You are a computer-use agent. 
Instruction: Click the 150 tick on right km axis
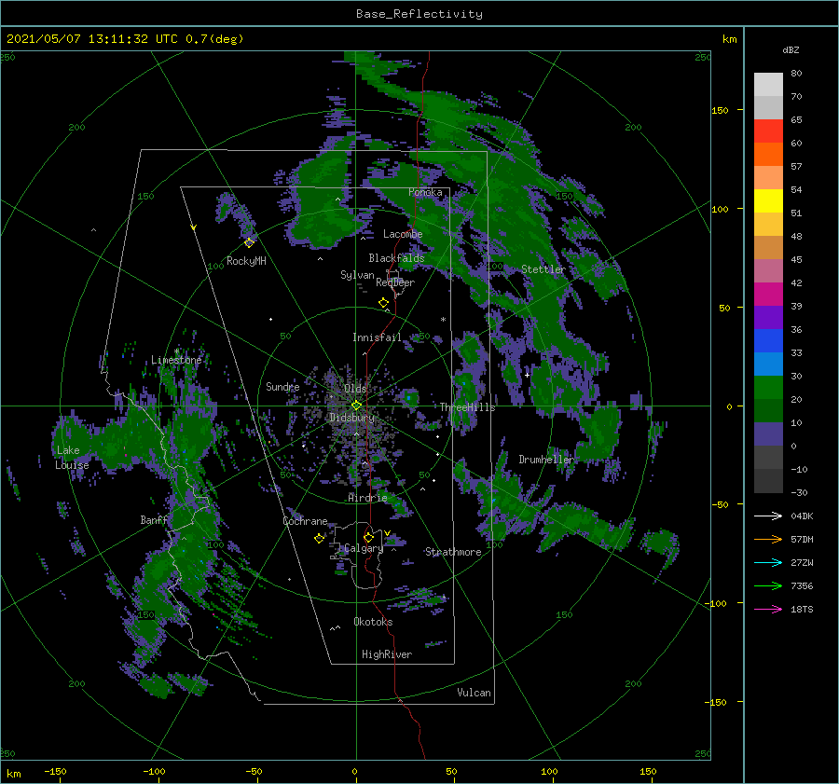click(720, 110)
